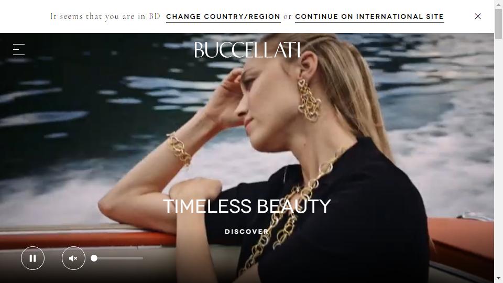Click the Buccellati logo

(247, 50)
